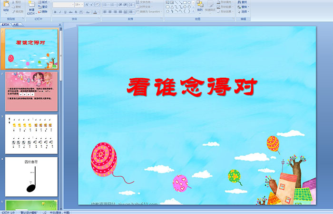
Task: Toggle Justify paragraph alignment
Action: tap(120, 12)
